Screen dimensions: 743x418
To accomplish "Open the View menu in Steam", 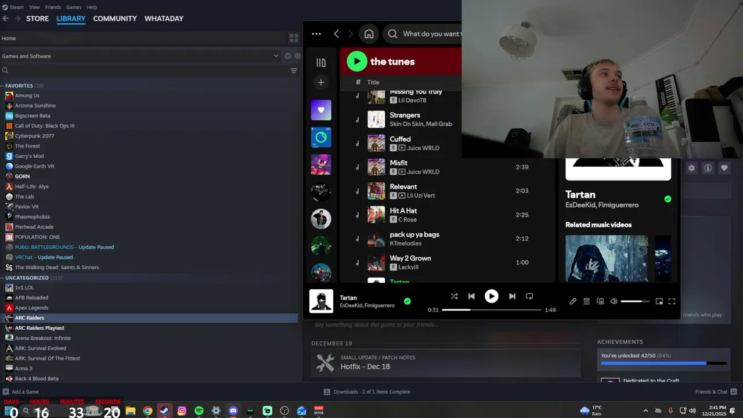I will tap(34, 7).
